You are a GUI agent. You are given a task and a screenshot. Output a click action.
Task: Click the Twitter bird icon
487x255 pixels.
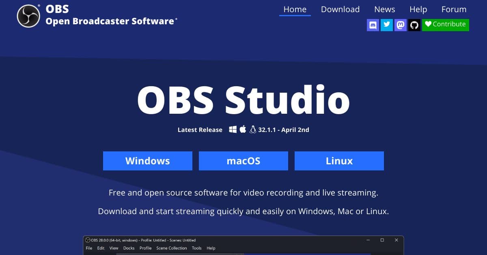click(x=386, y=25)
